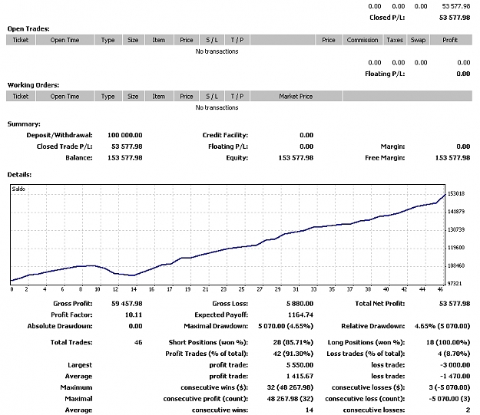
Task: Click the 130739 label on the chart axis
Action: pos(456,229)
